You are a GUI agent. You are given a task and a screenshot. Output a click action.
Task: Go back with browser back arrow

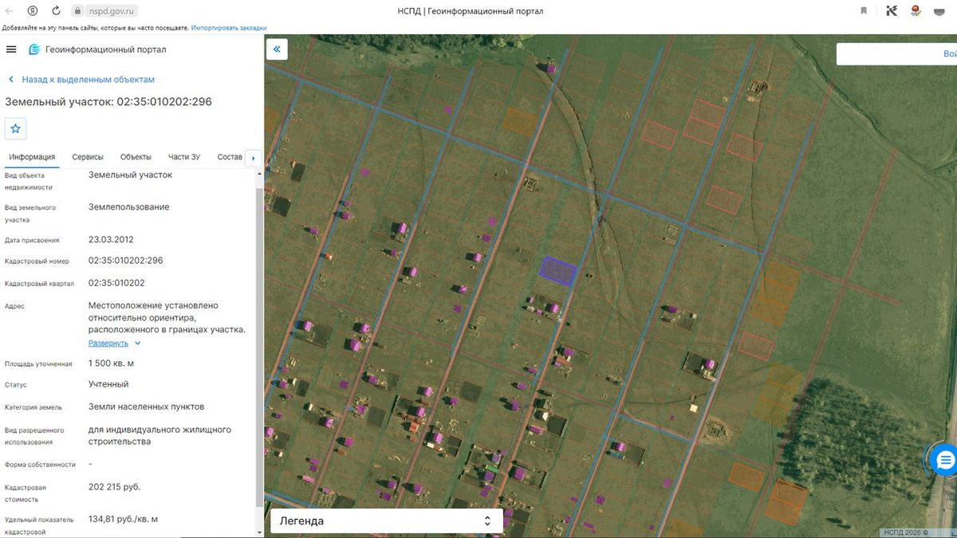[x=10, y=11]
